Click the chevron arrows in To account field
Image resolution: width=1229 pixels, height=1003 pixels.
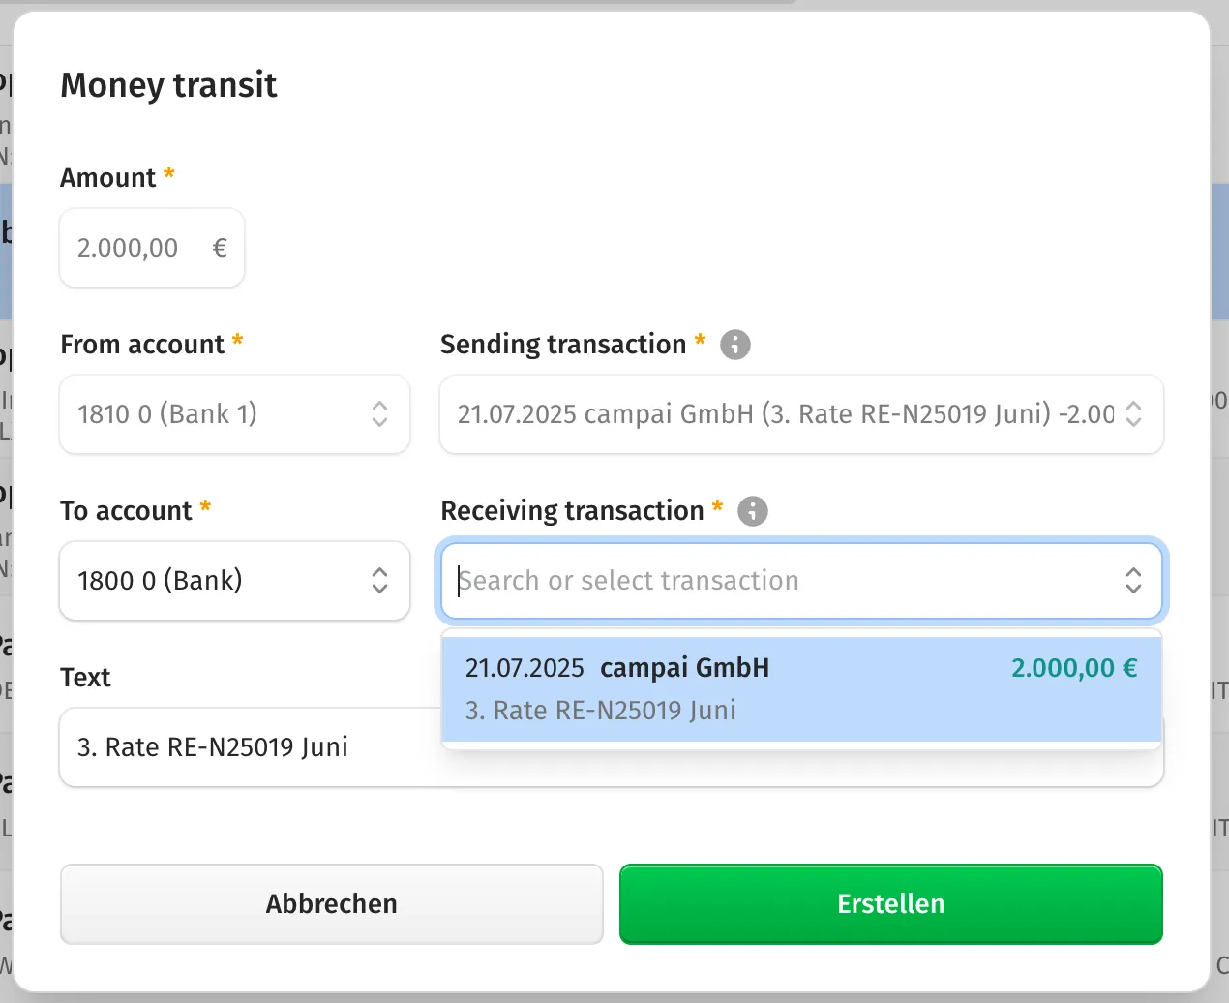pos(379,581)
